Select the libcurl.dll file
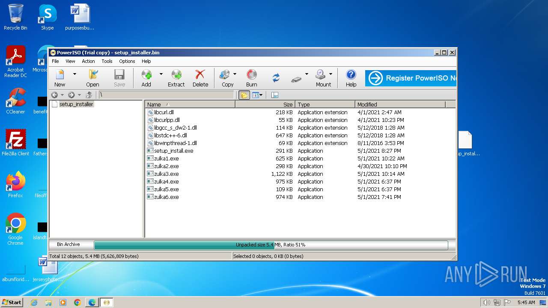The width and height of the screenshot is (548, 308). point(164,112)
